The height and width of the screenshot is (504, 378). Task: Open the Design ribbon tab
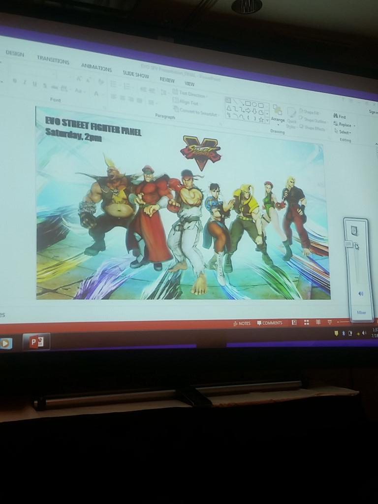tap(15, 53)
